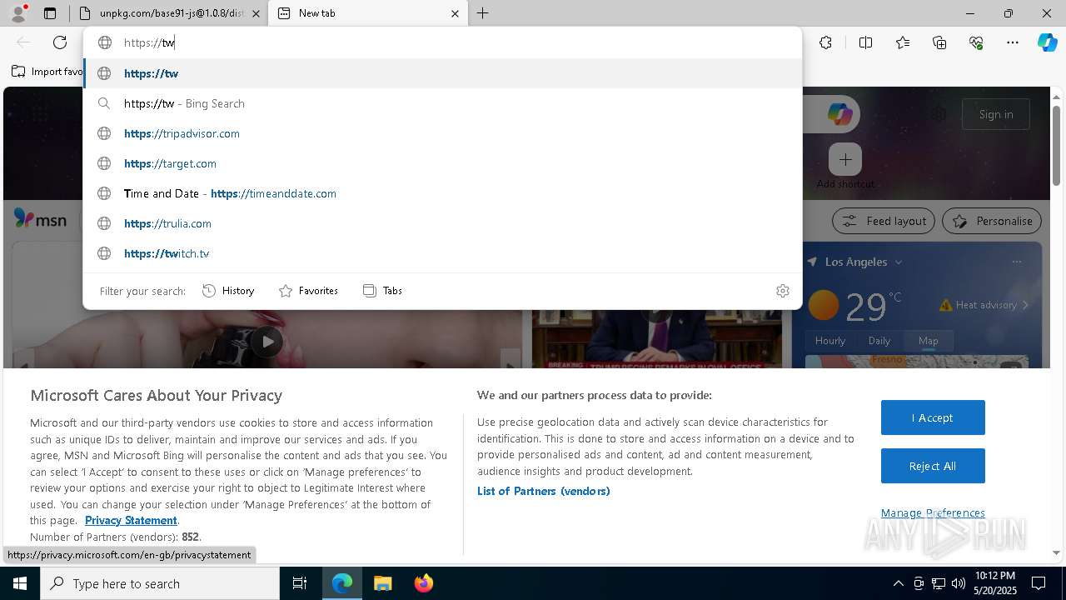
Task: Open the Heat advisory alert
Action: pyautogui.click(x=984, y=305)
